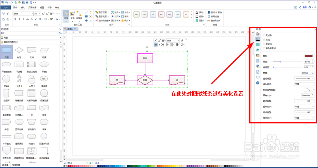Select the 无线条 no line radio option
The width and height of the screenshot is (318, 168).
point(268,35)
